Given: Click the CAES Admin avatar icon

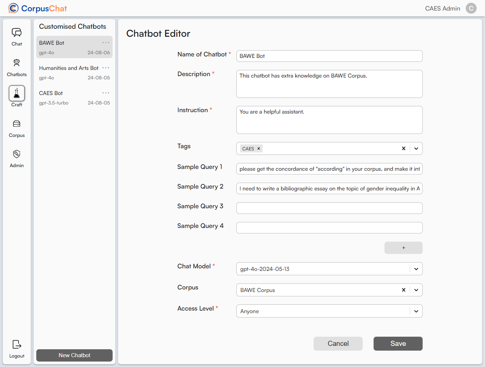Looking at the screenshot, I should (471, 8).
